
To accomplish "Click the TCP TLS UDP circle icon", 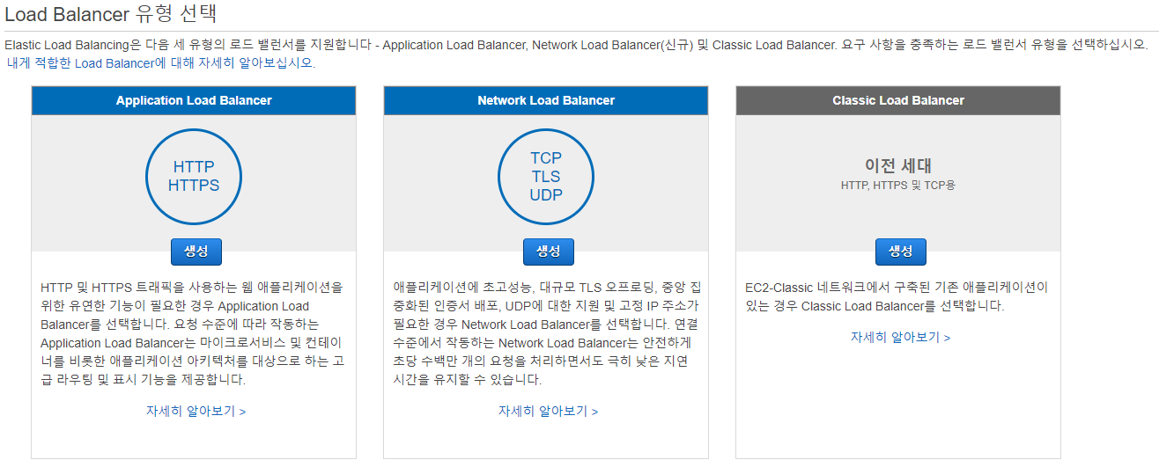I will tap(546, 176).
